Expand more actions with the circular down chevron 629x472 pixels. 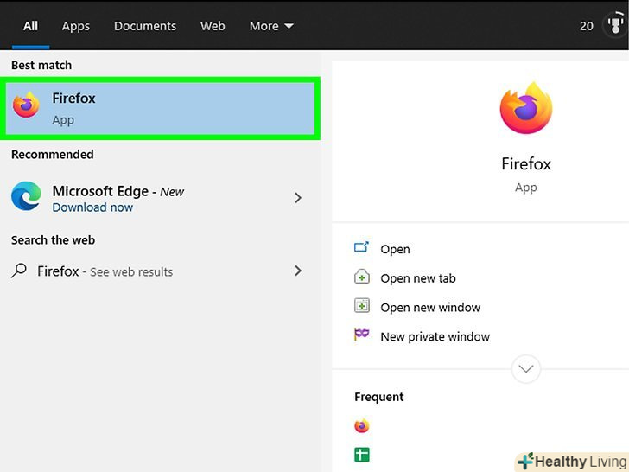(x=525, y=369)
